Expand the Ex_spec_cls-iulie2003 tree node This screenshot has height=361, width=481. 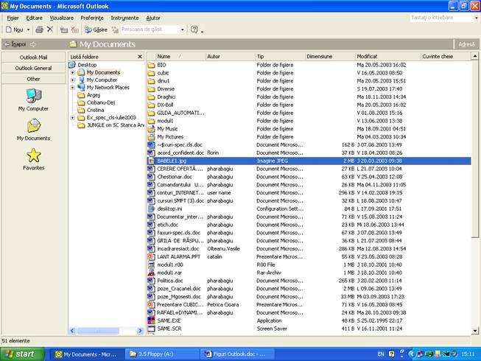click(73, 117)
